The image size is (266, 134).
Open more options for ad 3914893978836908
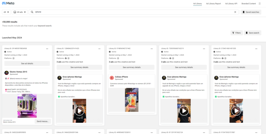pyautogui.click(x=47, y=49)
